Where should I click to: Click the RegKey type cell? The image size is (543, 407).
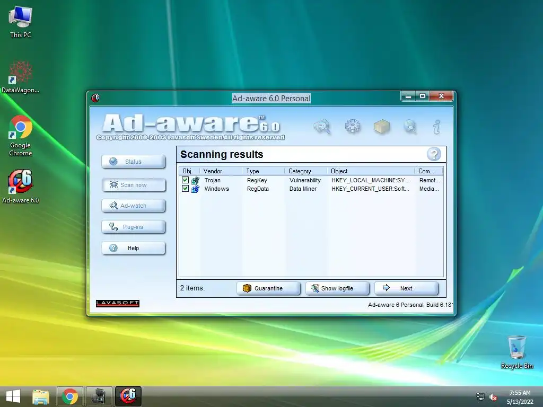pyautogui.click(x=257, y=180)
